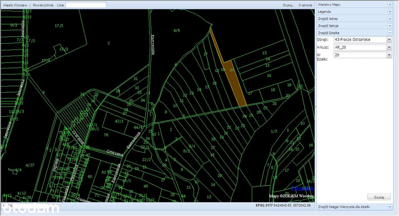Expand the Znajdź Sekcje plus icon
Image resolution: width=399 pixels, height=216 pixels.
pos(390,26)
